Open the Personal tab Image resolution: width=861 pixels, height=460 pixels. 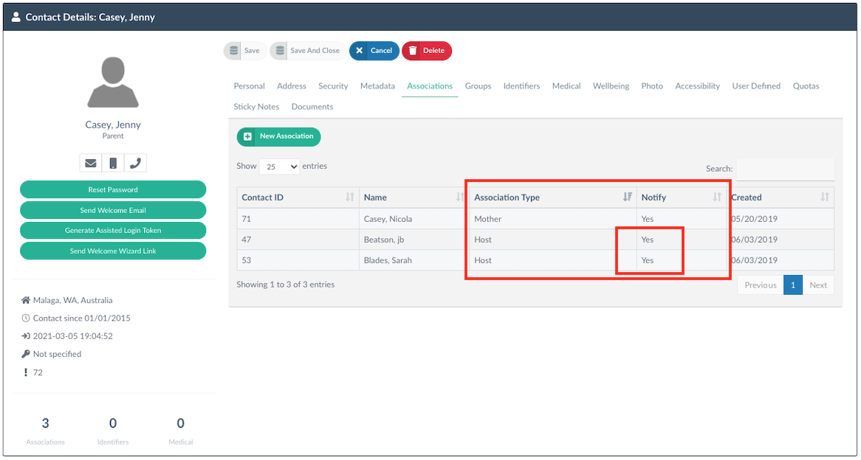(x=250, y=86)
